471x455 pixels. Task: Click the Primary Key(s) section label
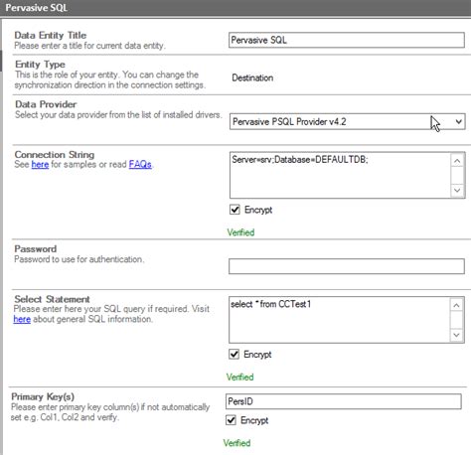click(43, 396)
